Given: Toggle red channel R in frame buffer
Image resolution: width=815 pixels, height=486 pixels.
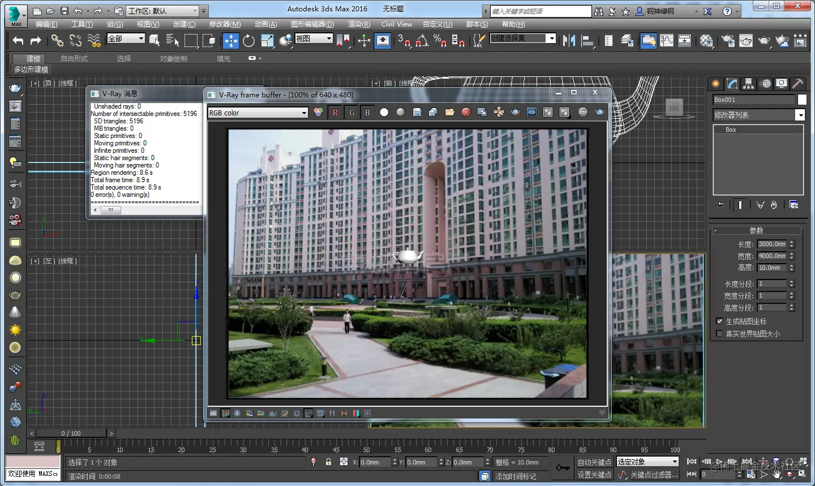Looking at the screenshot, I should point(335,113).
